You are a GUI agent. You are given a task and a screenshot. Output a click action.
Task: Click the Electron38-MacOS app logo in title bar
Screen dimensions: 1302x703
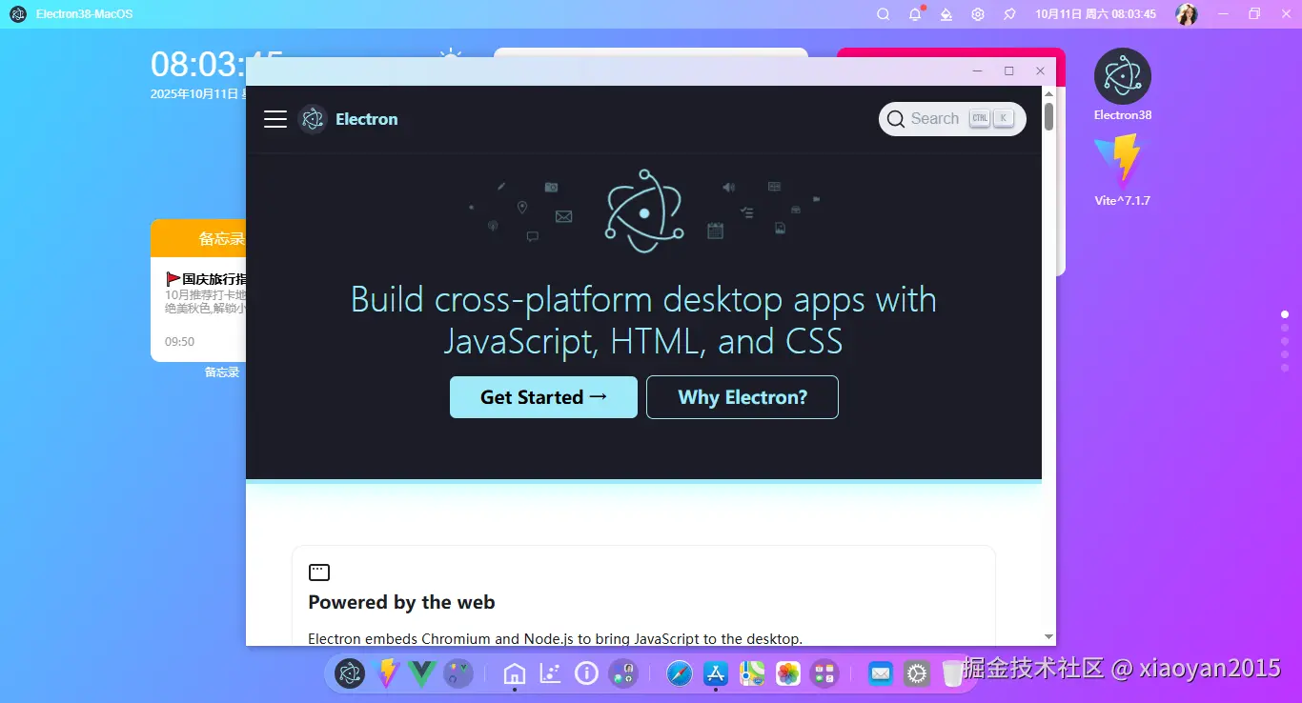tap(18, 14)
